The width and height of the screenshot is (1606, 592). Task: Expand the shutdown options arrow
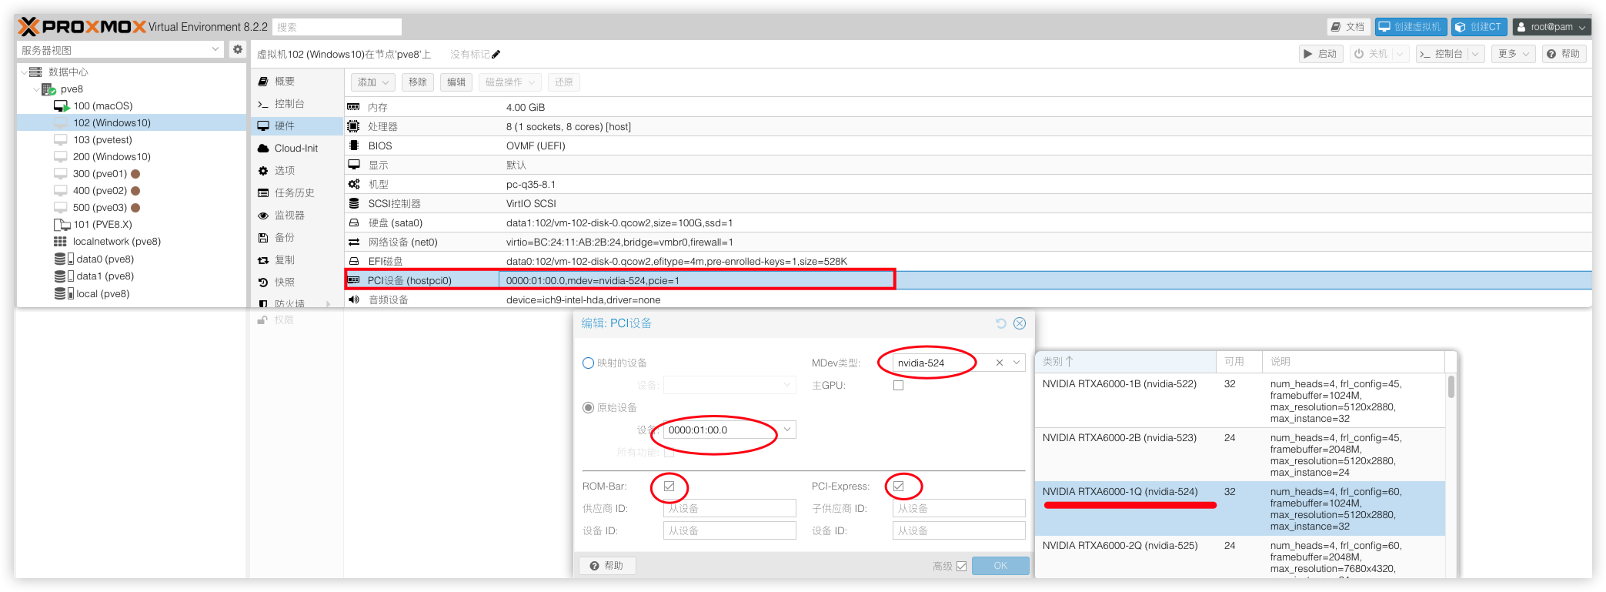pyautogui.click(x=1401, y=54)
